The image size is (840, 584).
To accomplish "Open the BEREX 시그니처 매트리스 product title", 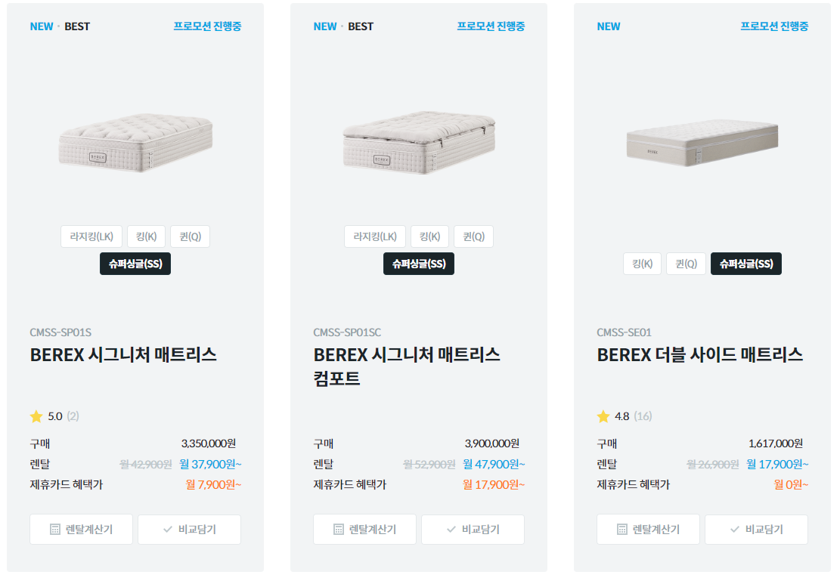I will tap(126, 354).
